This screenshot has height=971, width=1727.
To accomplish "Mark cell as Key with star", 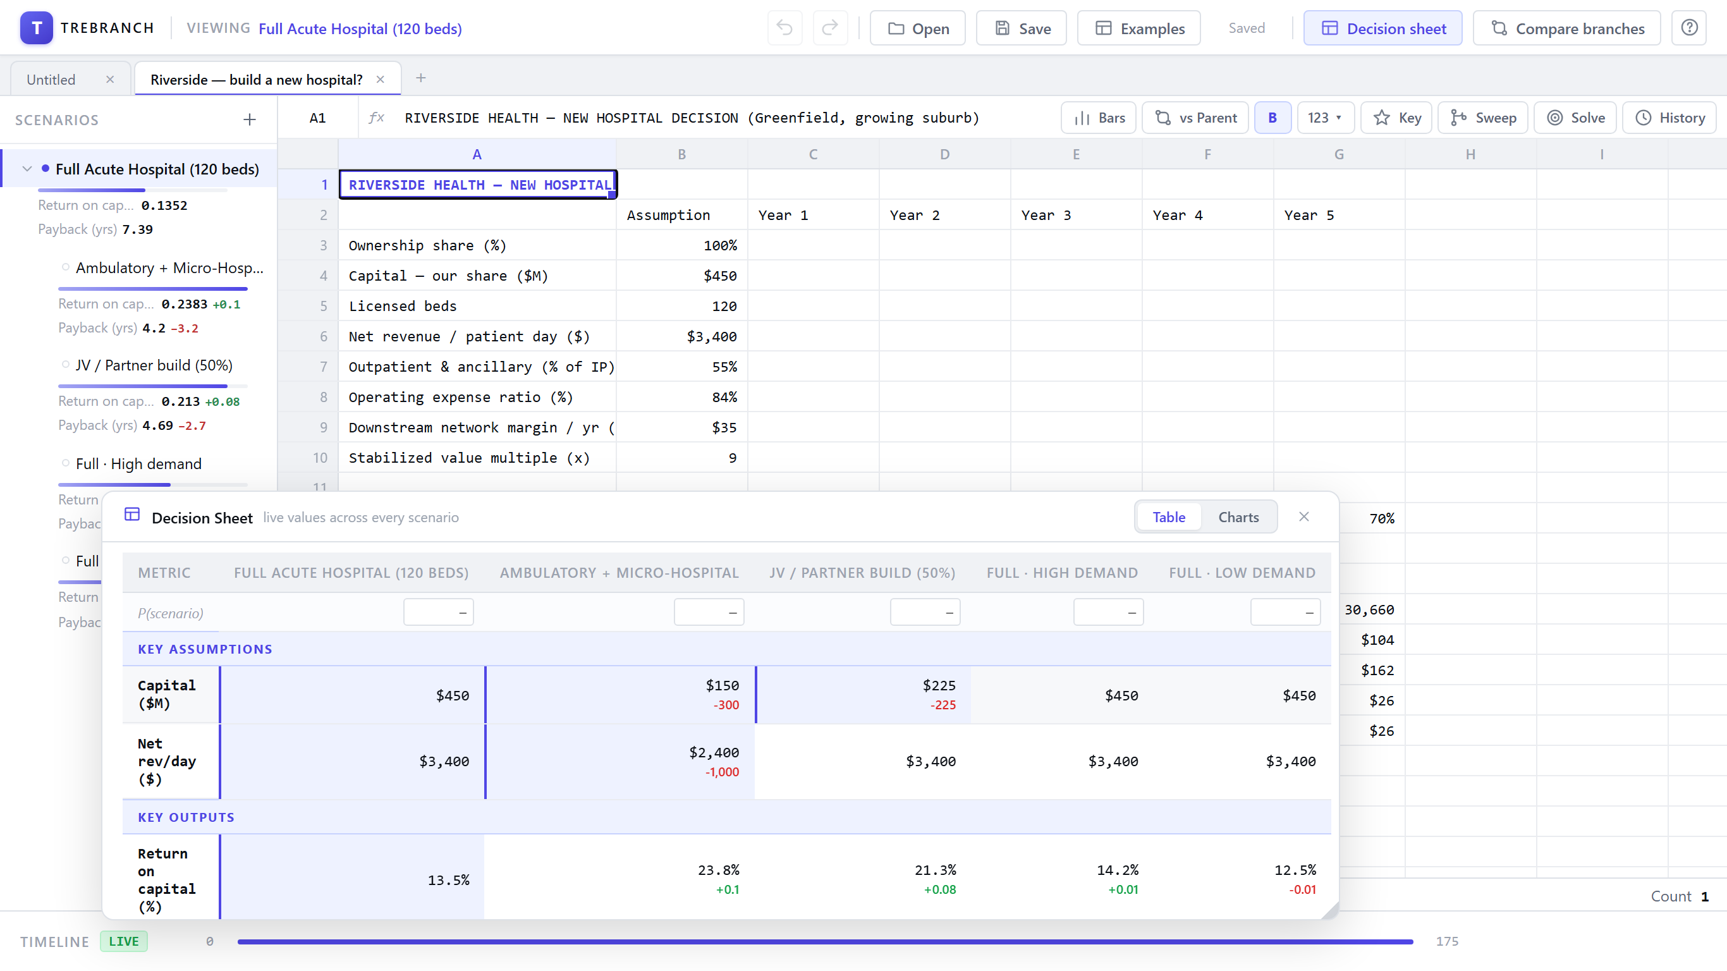I will [x=1396, y=118].
